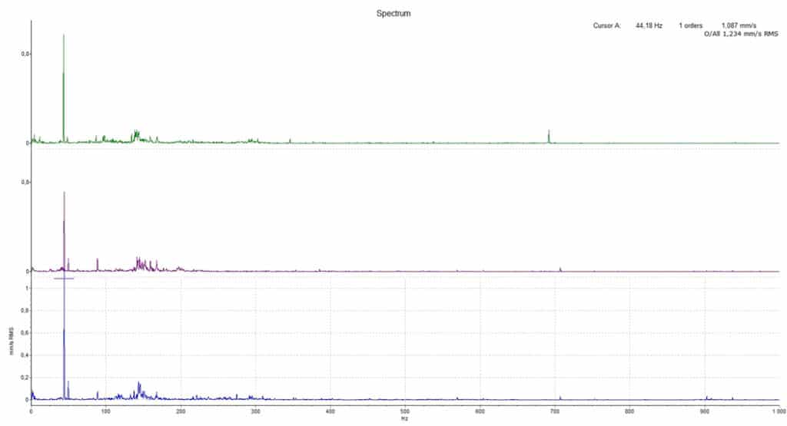
Task: Click the blue peak cluster near 145 Hz
Action: [x=139, y=388]
